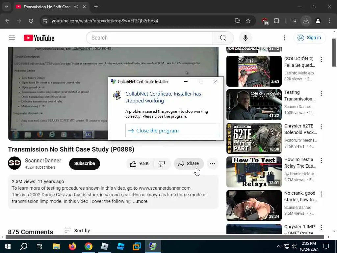Viewport: 337px width, 253px height.
Task: Install app icon in address bar
Action: point(238,21)
